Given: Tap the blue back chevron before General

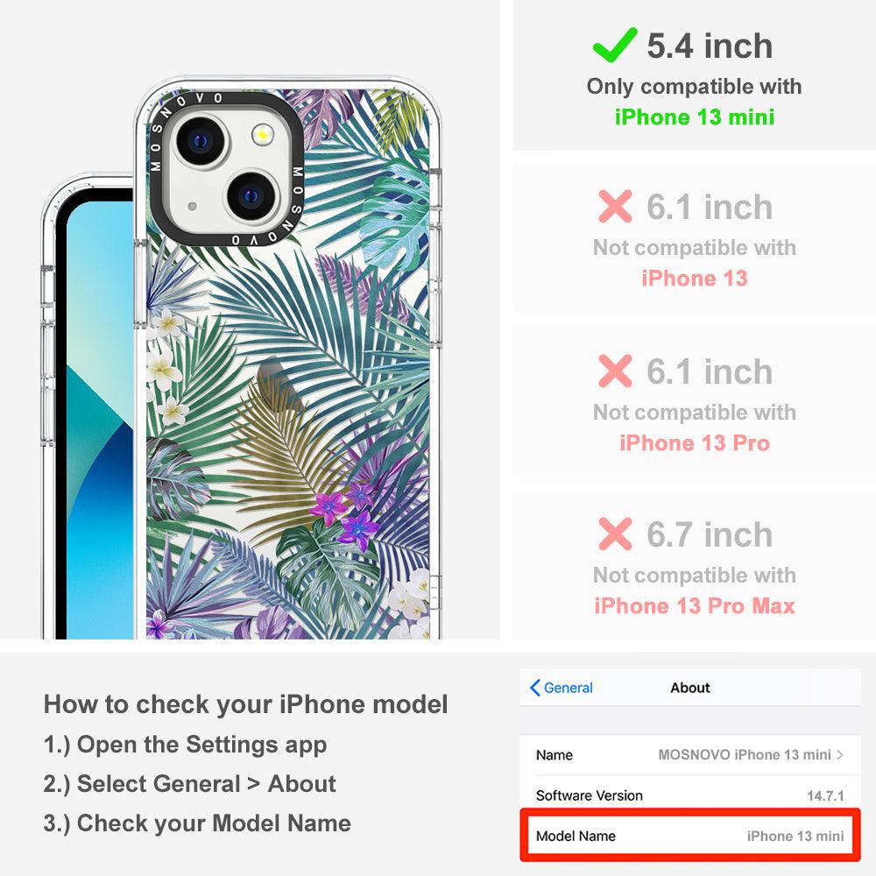Looking at the screenshot, I should (534, 688).
